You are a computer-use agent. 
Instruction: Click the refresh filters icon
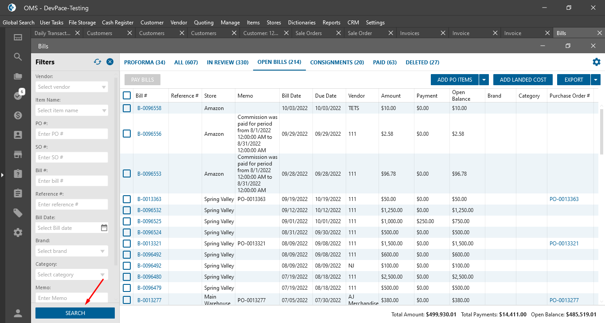[98, 62]
